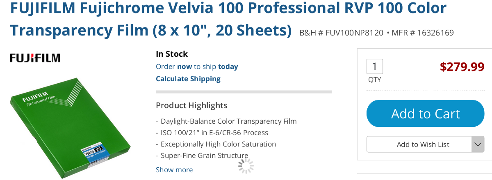492x180 pixels.
Task: Add the Velvia film to cart
Action: pos(426,113)
